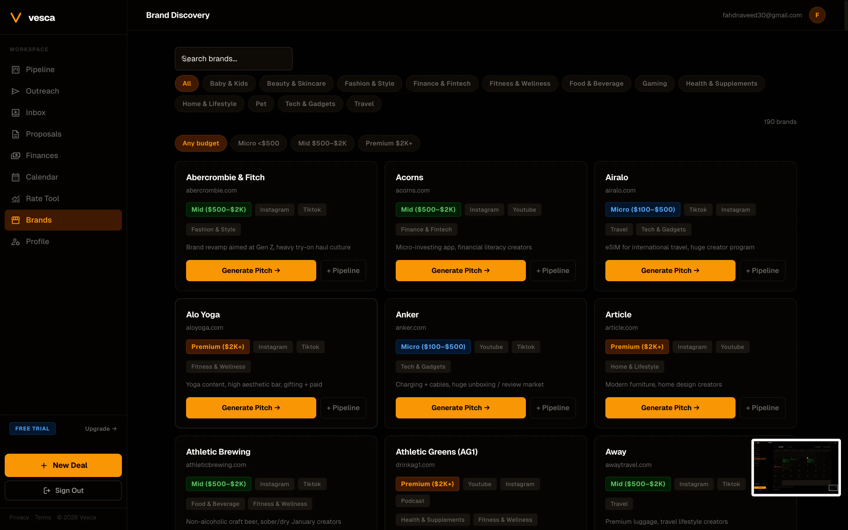Go to Finances in the sidebar
Viewport: 848px width, 530px height.
coord(63,156)
